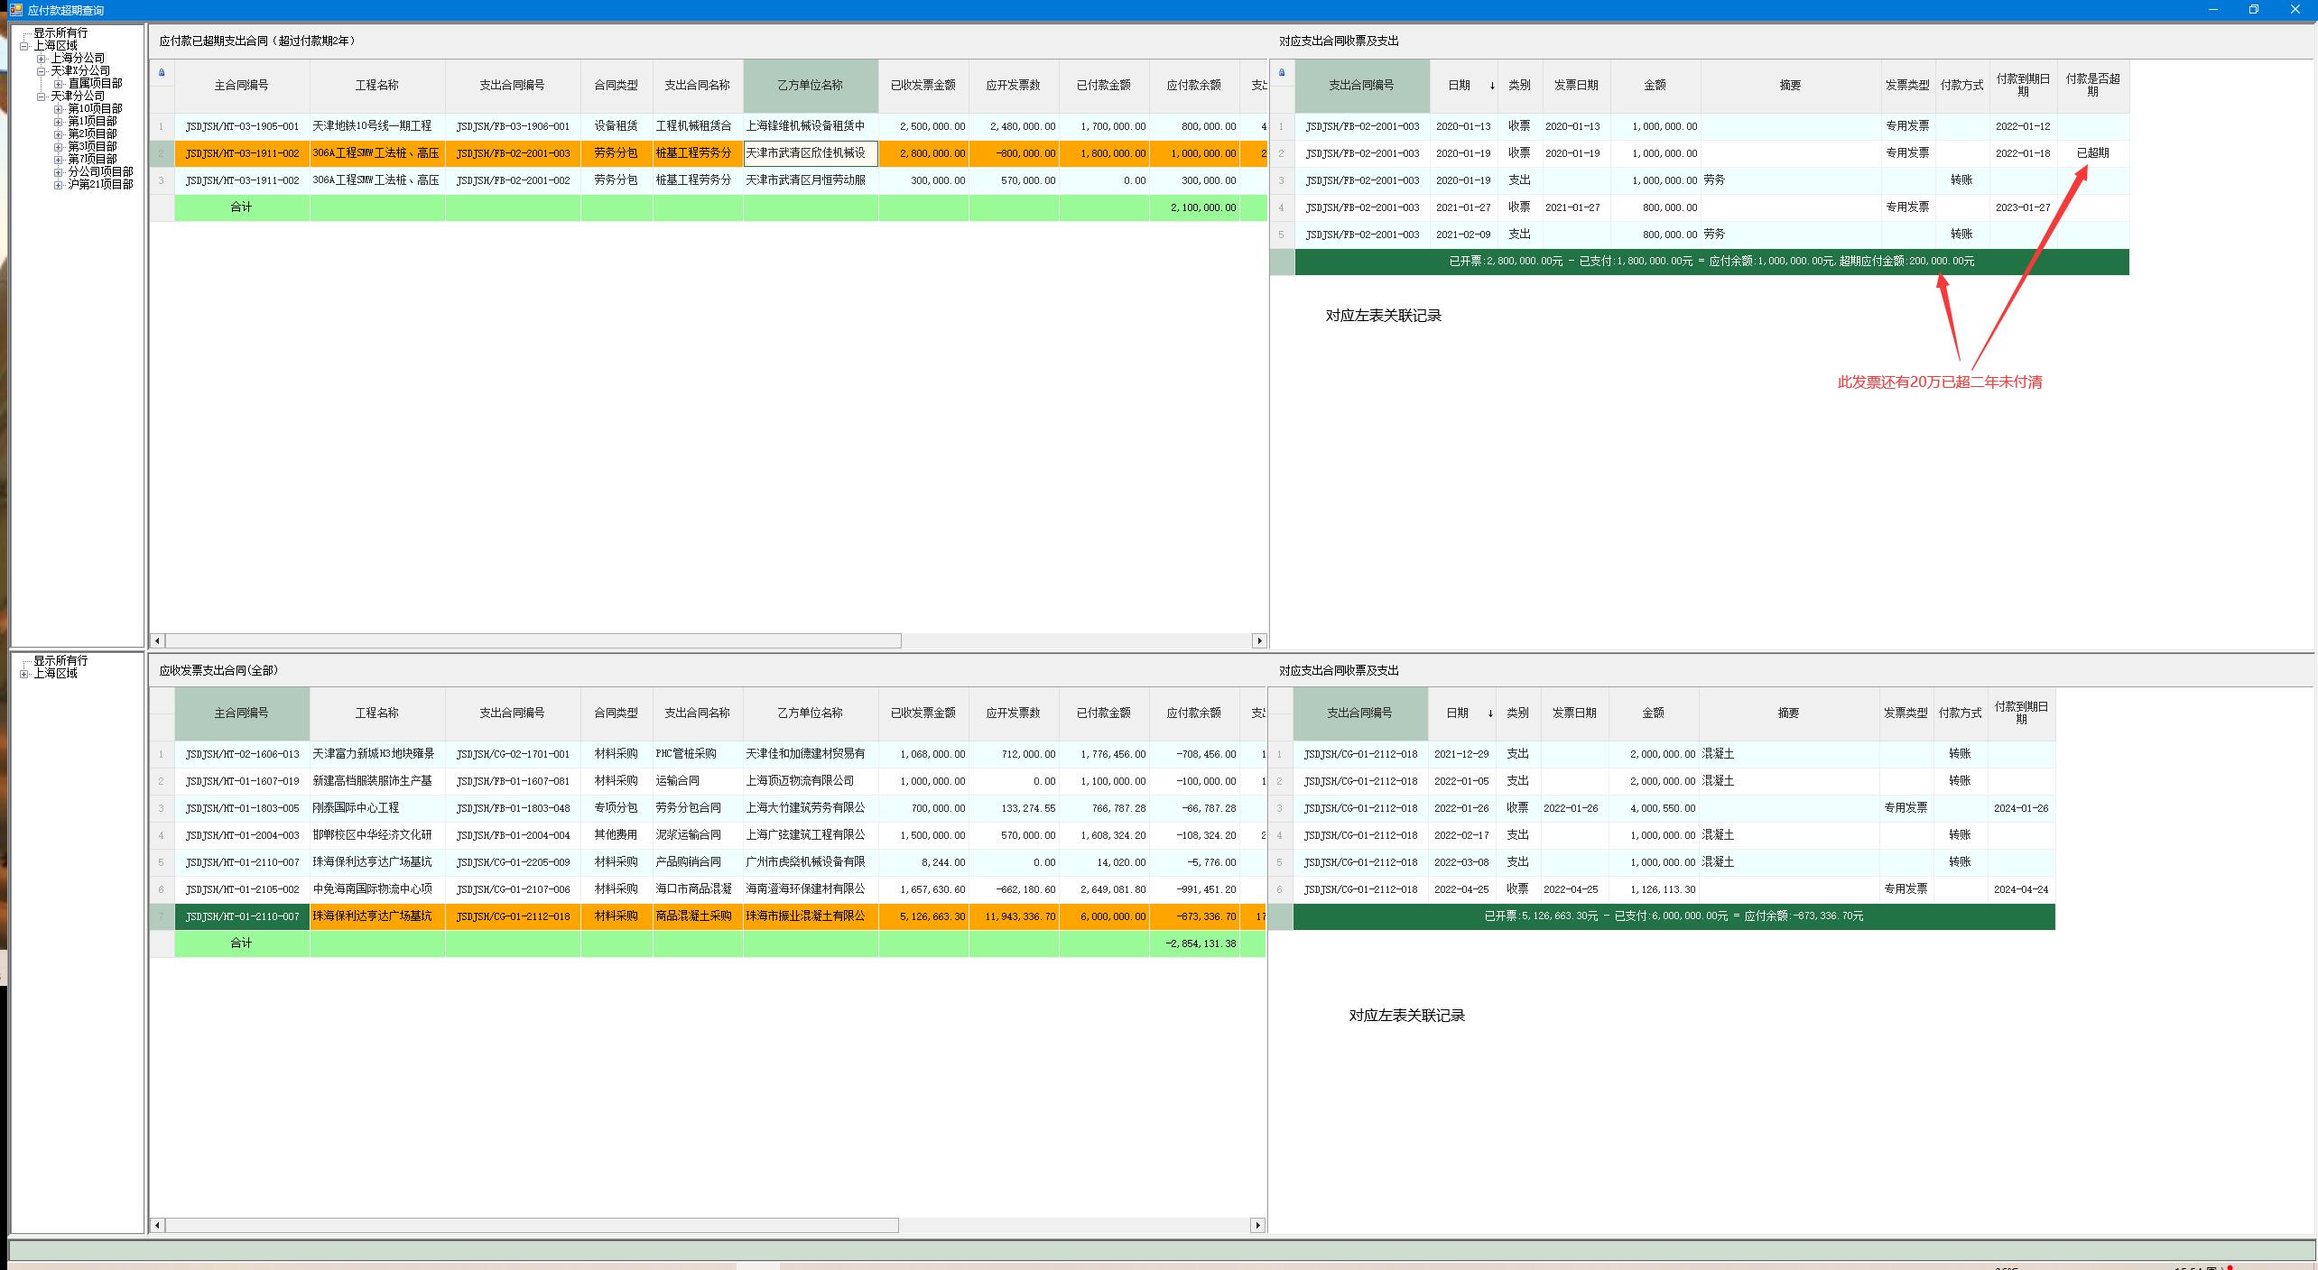Select the 第3项目部 tree item
Screen dimensions: 2318x1270
[92, 146]
